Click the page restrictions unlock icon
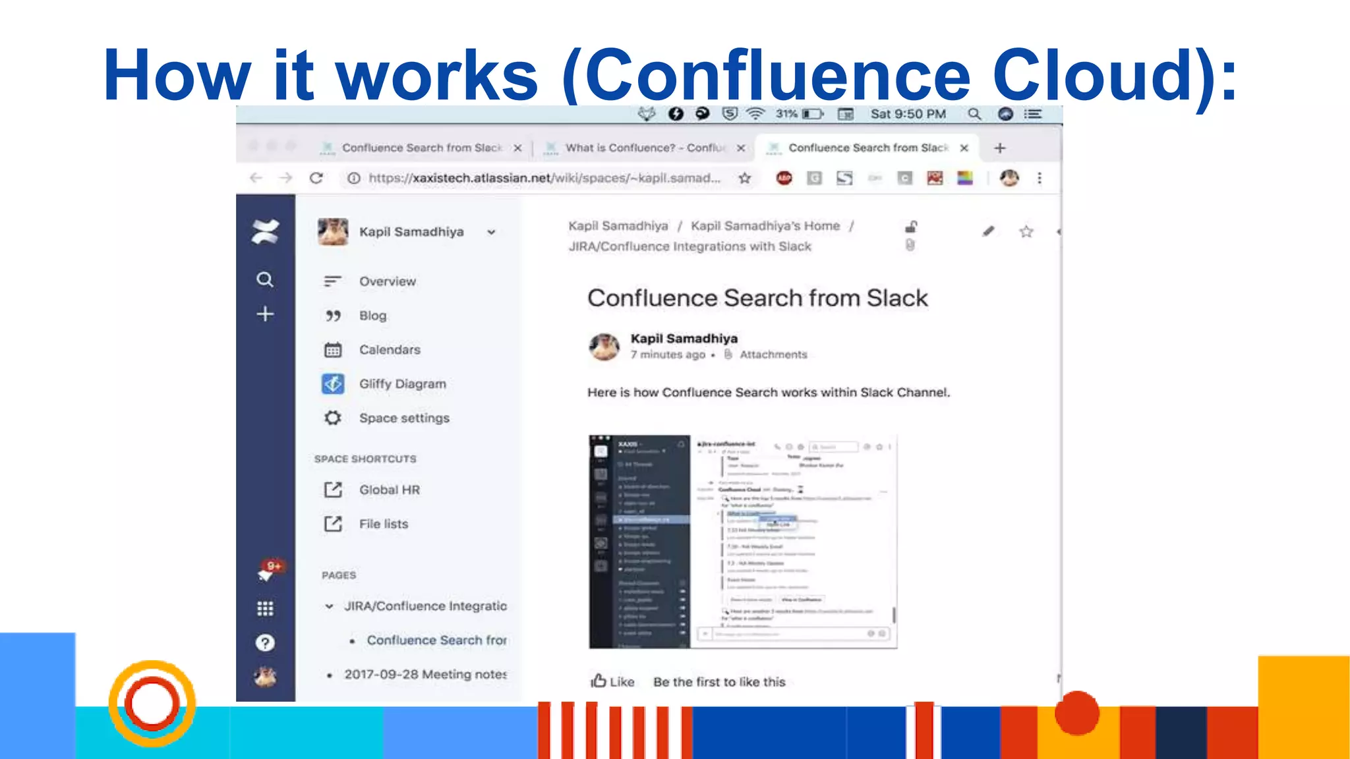The image size is (1350, 759). click(911, 226)
